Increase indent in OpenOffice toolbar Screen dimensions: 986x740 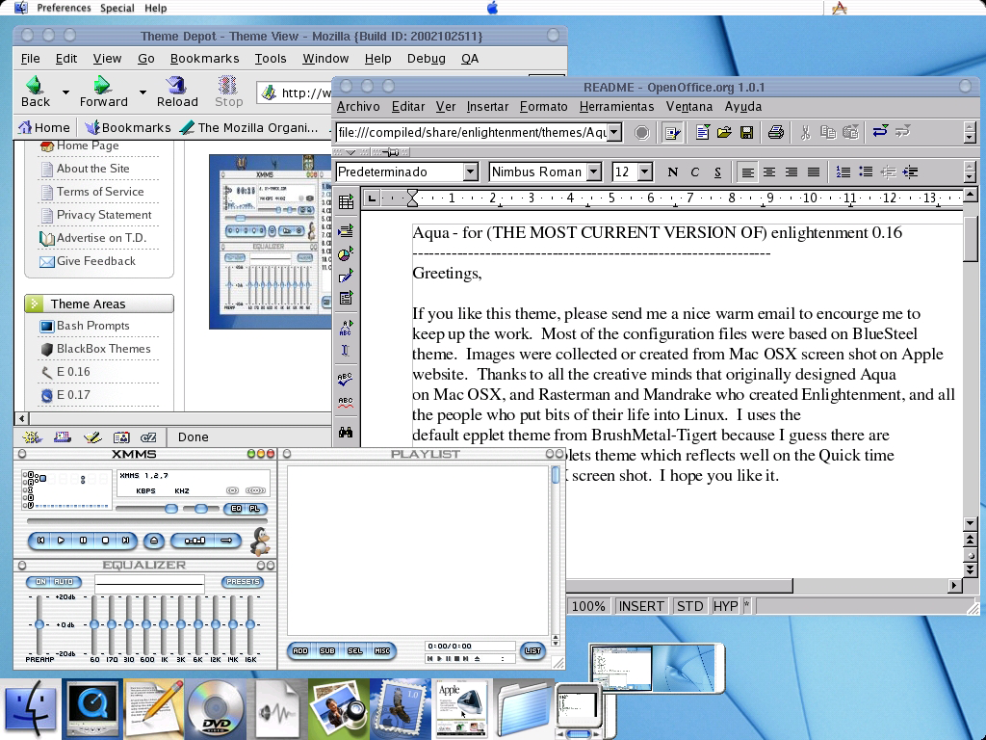point(909,172)
